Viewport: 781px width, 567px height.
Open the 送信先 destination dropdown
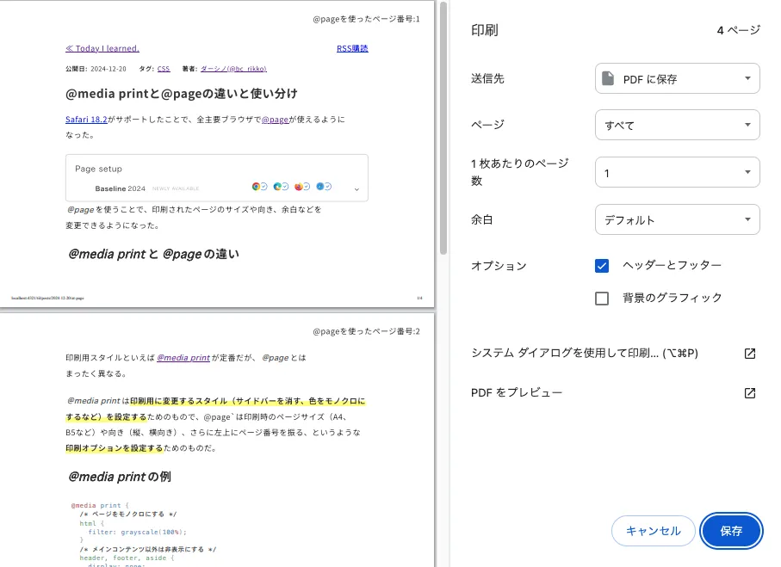(677, 78)
